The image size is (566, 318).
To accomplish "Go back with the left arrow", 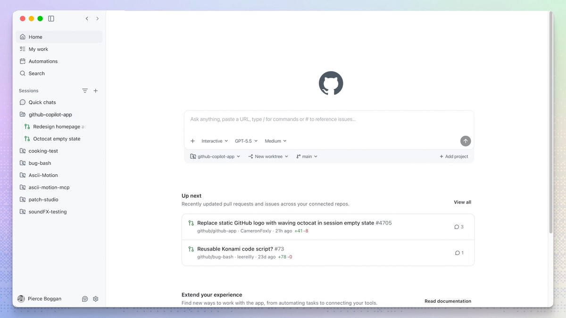I will click(87, 18).
